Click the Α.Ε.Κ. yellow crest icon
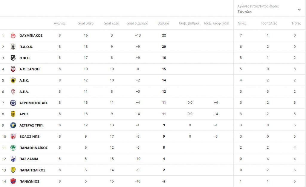306x187 pixels. coord(13,80)
